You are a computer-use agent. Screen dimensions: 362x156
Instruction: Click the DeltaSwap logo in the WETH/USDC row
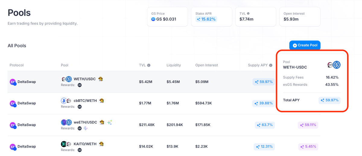[x=13, y=82]
